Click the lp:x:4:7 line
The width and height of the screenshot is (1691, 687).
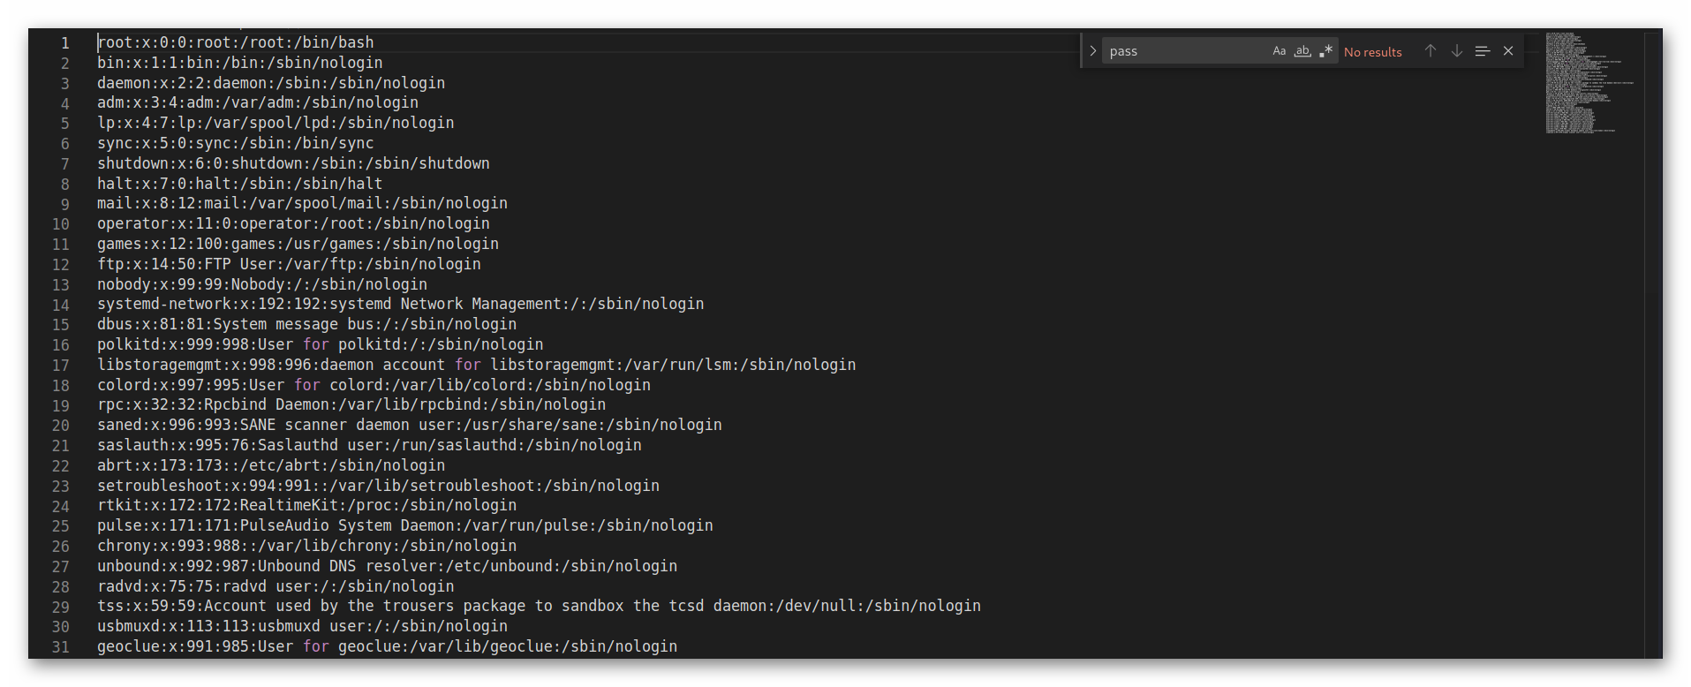pyautogui.click(x=276, y=123)
